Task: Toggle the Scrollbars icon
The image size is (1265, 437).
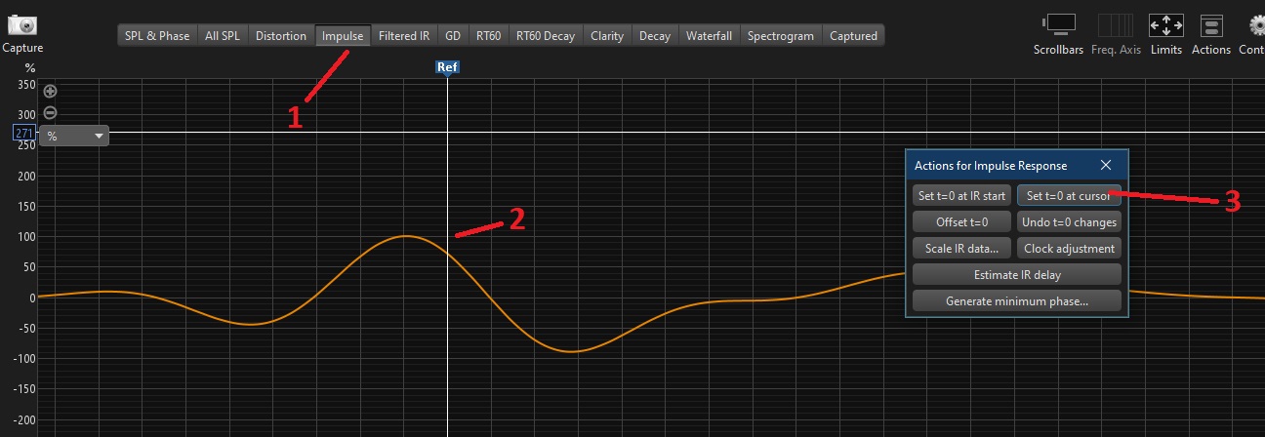Action: tap(1058, 25)
